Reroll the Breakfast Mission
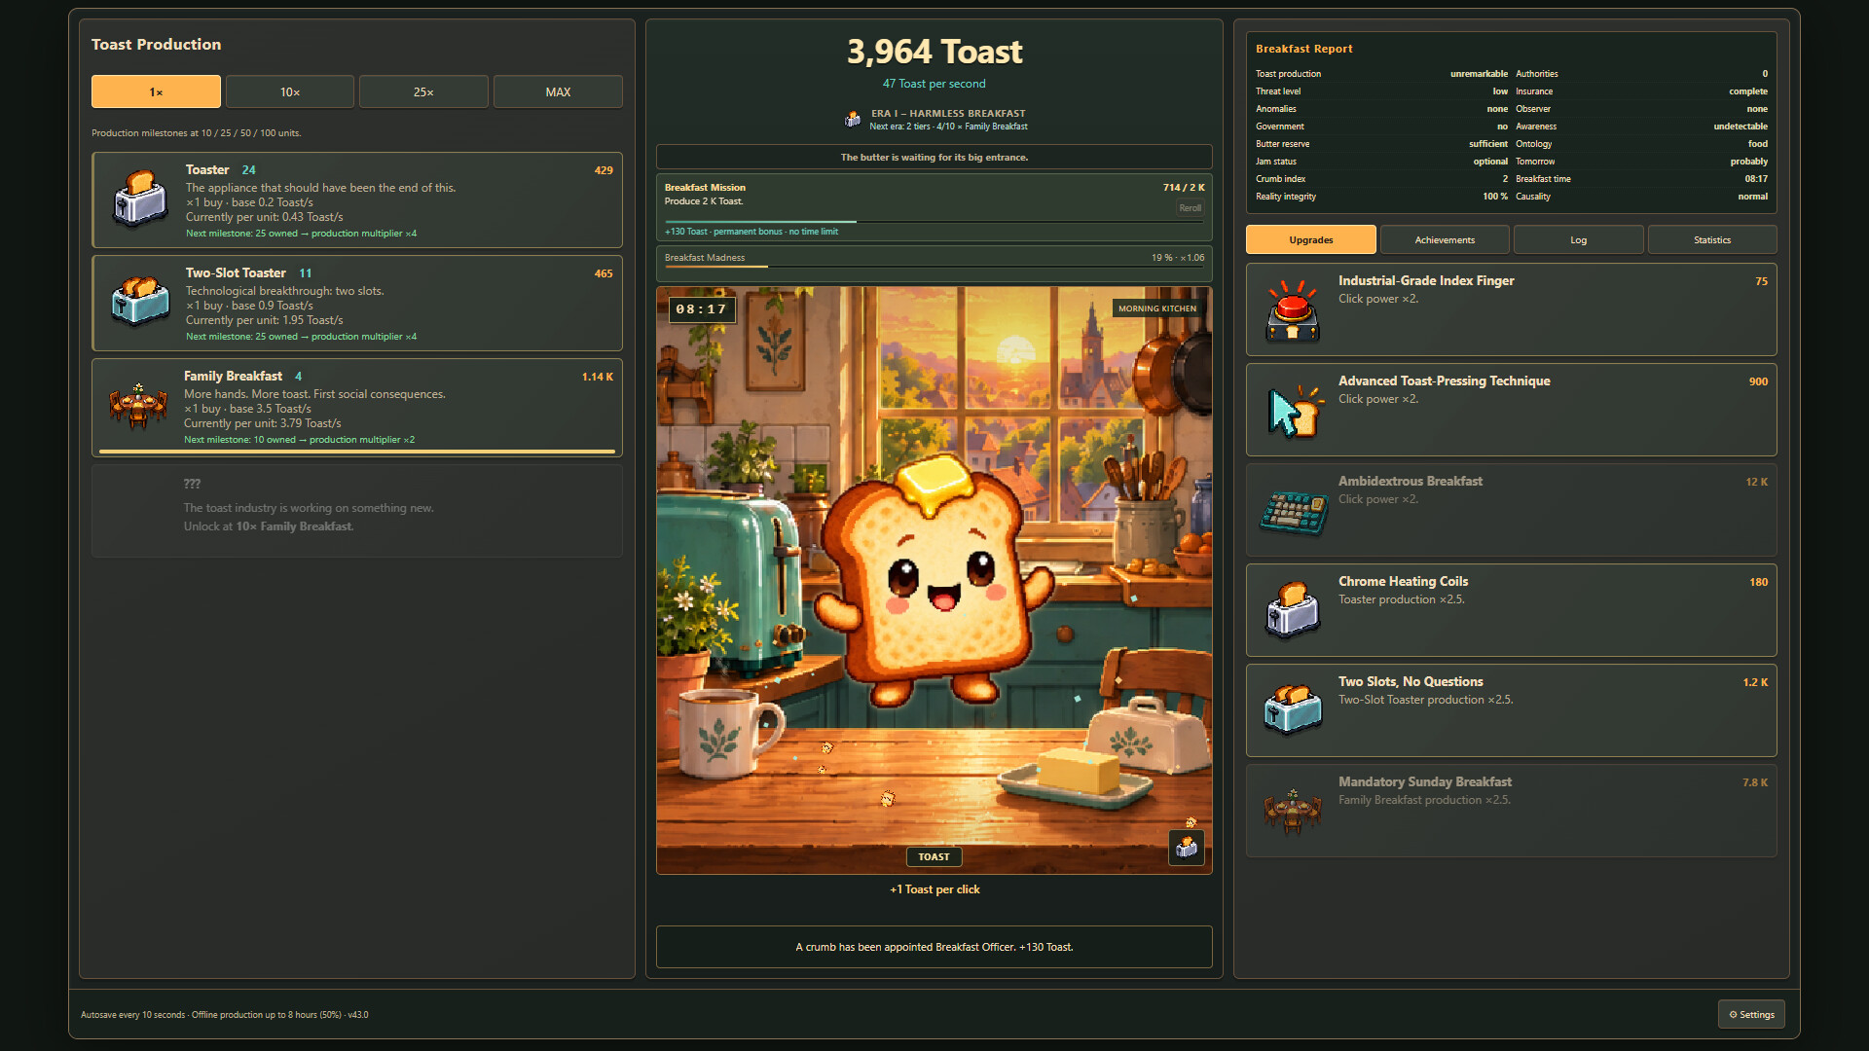 [1190, 207]
